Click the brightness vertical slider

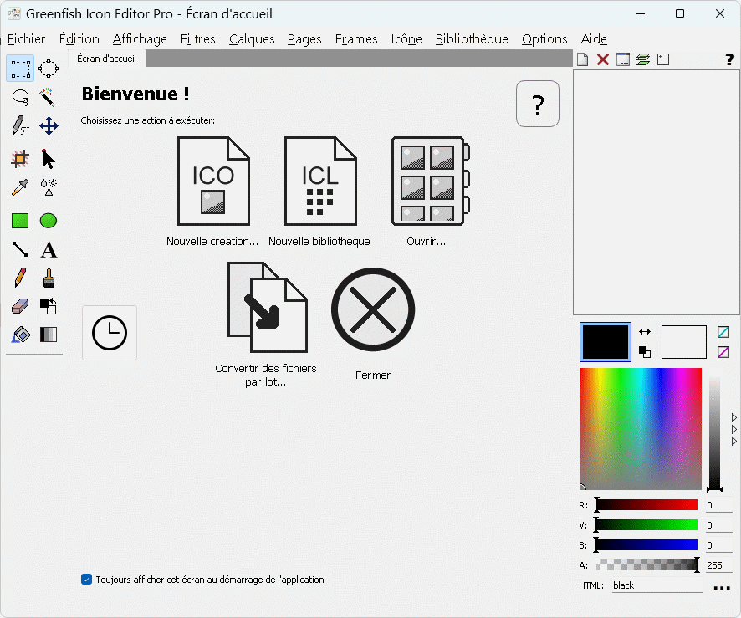click(x=714, y=430)
